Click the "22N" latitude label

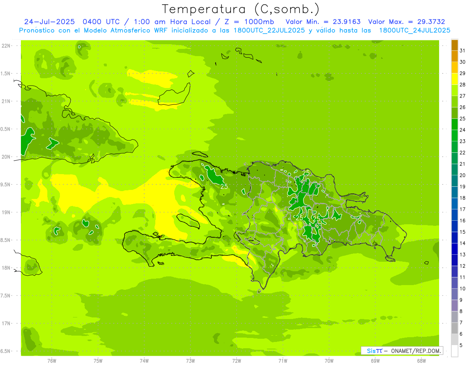[x=7, y=45]
